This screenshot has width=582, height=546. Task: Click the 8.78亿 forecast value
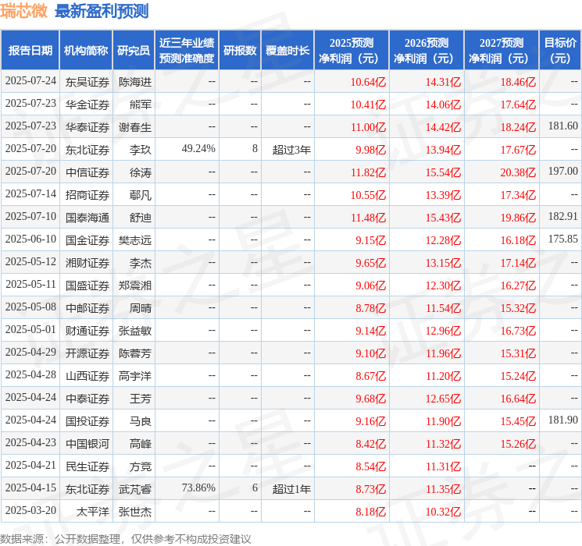[x=371, y=308]
